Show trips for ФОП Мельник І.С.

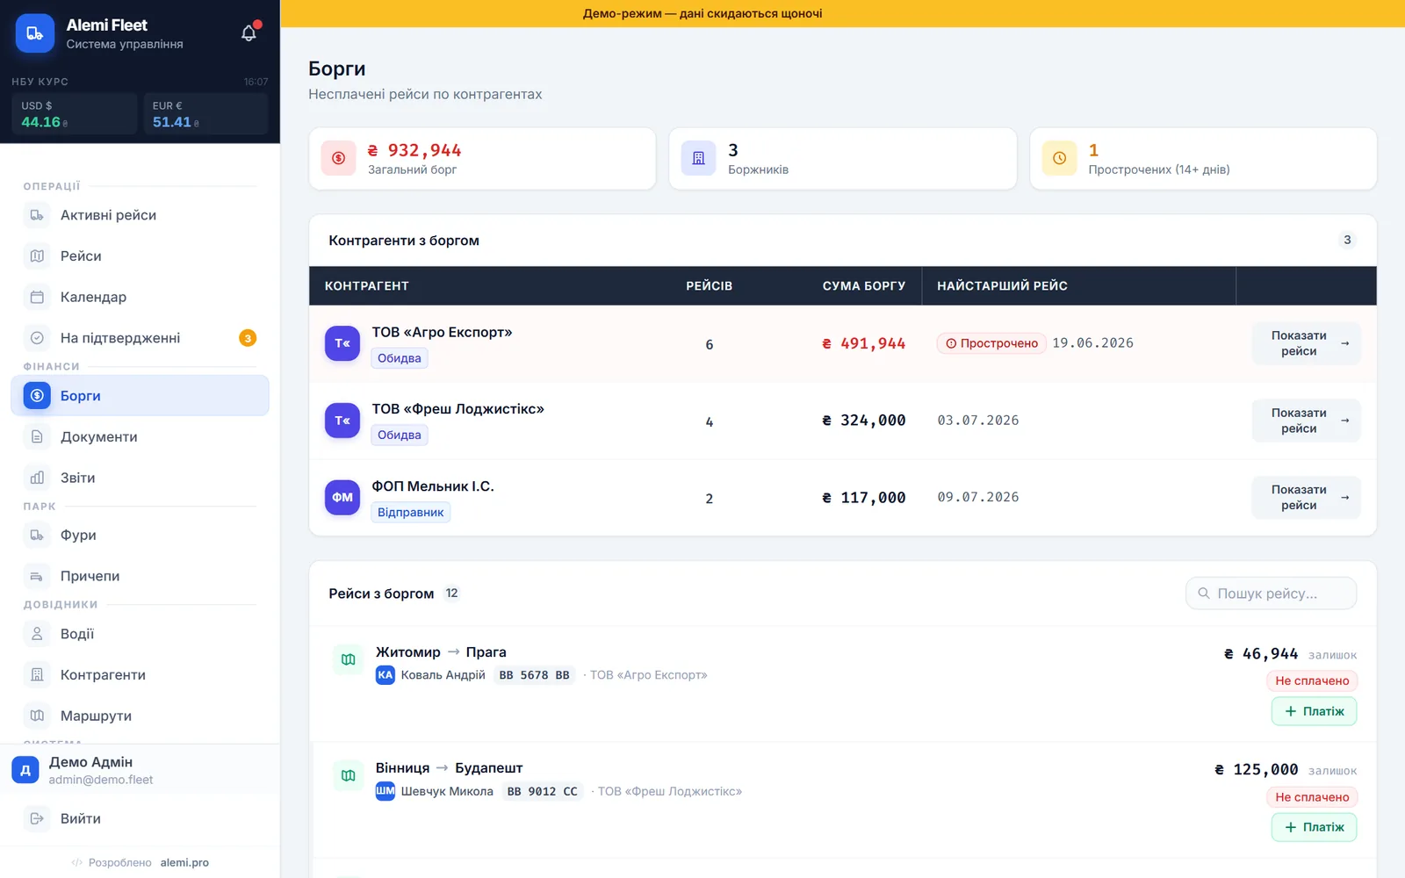pos(1307,497)
